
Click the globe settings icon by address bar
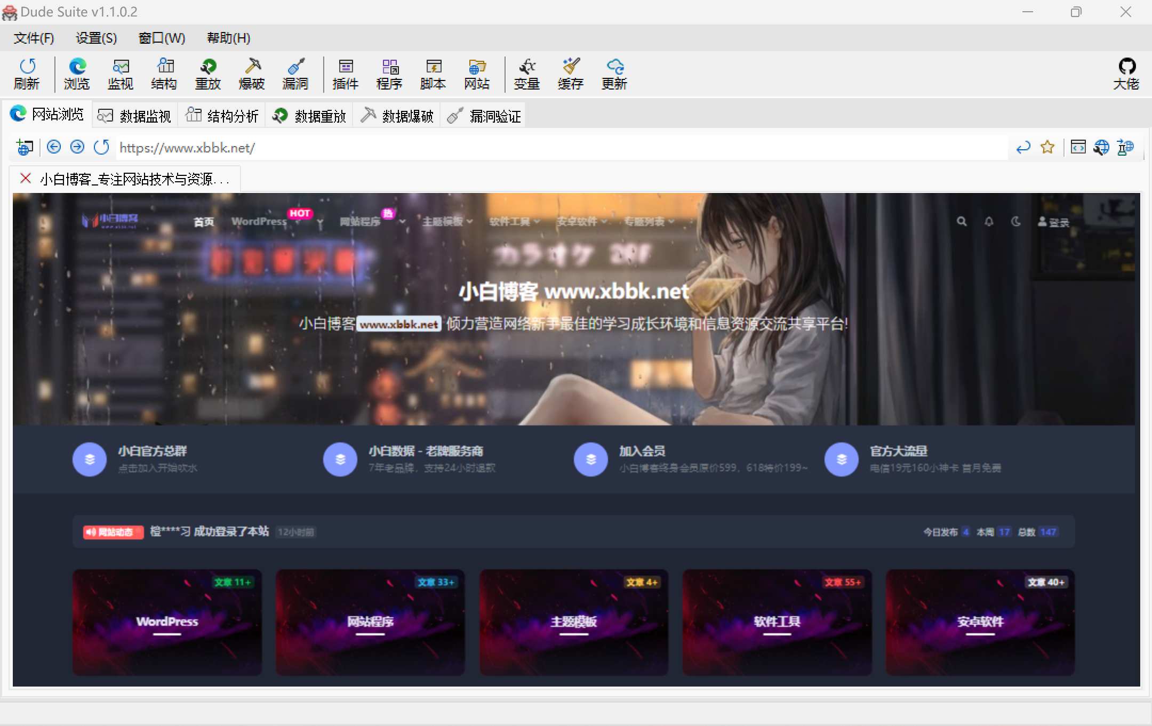1102,147
